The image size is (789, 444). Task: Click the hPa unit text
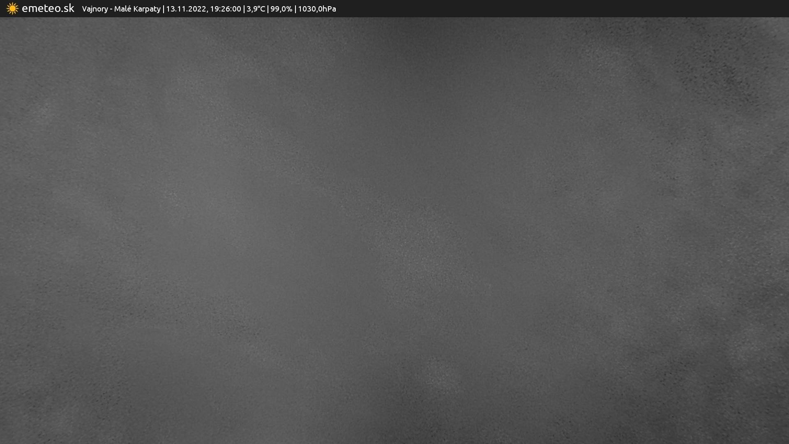click(329, 9)
